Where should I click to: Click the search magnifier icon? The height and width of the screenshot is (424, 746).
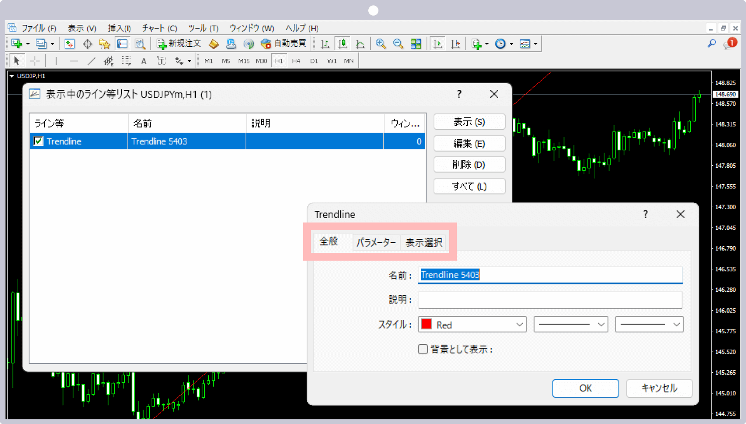[x=712, y=44]
